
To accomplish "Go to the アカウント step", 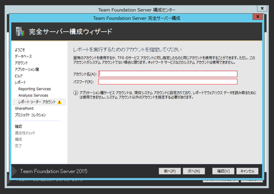I will [x=21, y=63].
